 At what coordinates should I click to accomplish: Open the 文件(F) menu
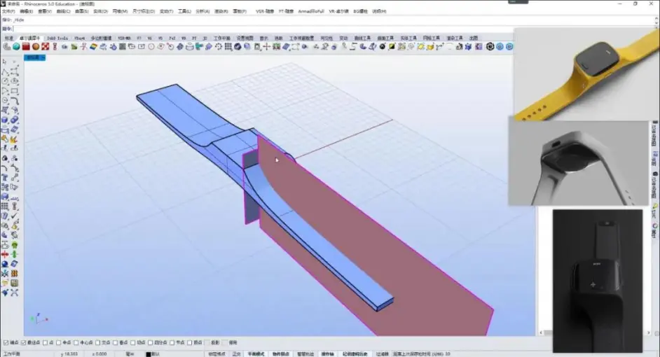coord(8,11)
